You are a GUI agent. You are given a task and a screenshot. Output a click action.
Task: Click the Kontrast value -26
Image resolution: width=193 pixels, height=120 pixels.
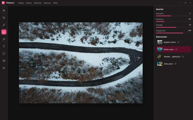pyautogui.click(x=189, y=19)
